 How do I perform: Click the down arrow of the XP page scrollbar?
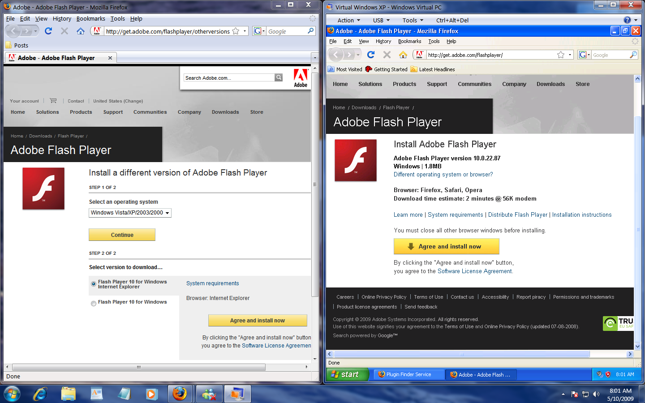pos(637,346)
